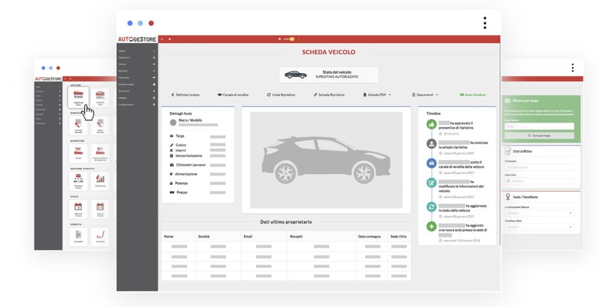Click the Targa input field in right window

(539, 127)
